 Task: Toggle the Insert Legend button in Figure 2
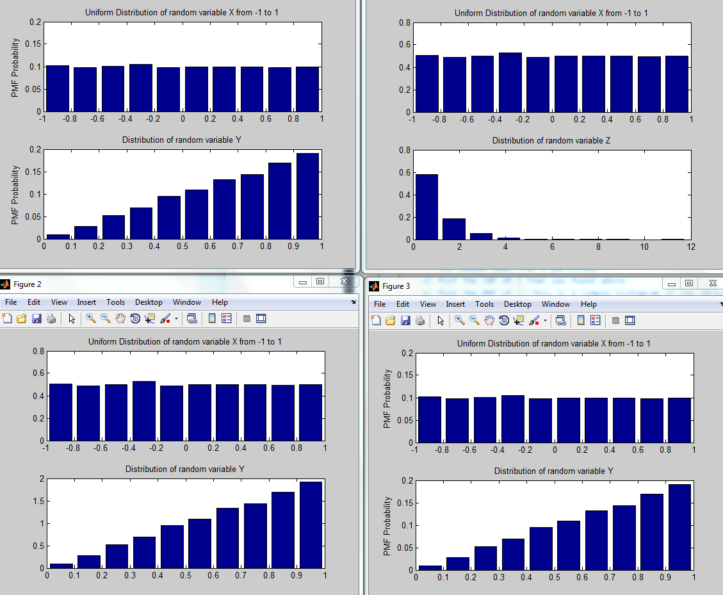click(226, 318)
